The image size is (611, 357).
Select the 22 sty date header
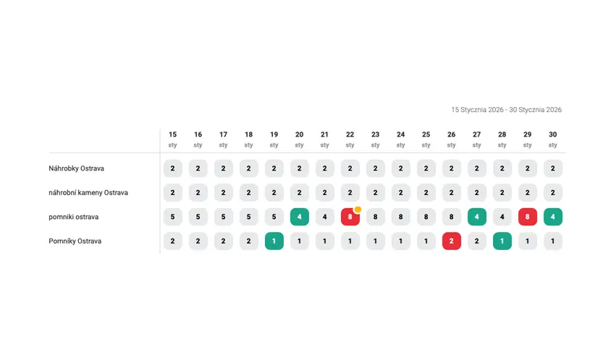(350, 139)
